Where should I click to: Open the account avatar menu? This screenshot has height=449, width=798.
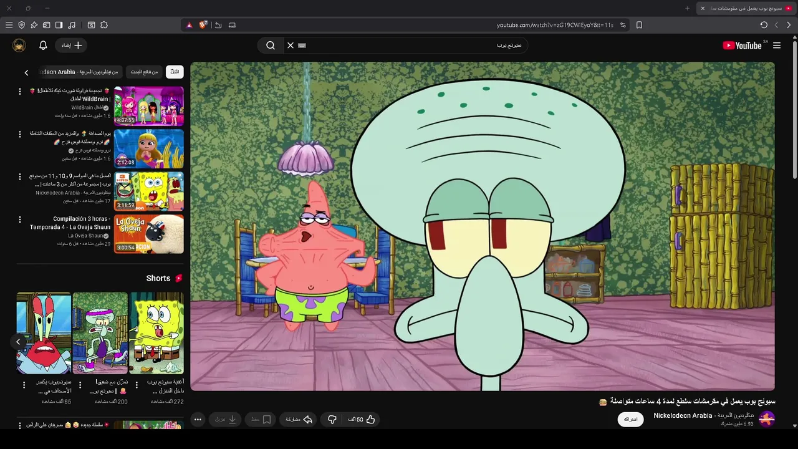click(19, 46)
